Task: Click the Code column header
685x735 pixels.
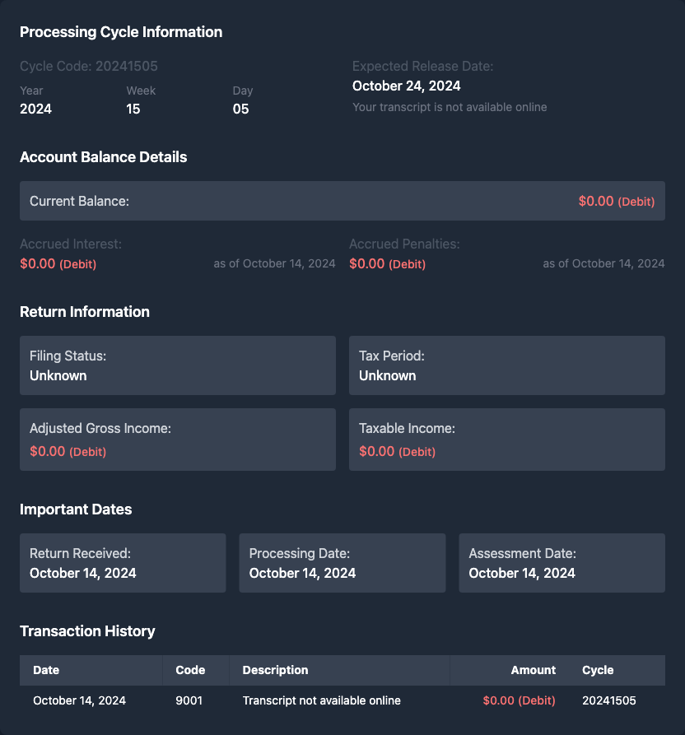Action: click(x=190, y=670)
